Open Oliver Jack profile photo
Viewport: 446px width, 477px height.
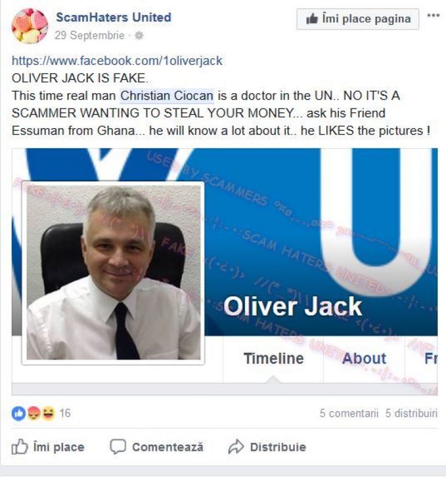(113, 273)
